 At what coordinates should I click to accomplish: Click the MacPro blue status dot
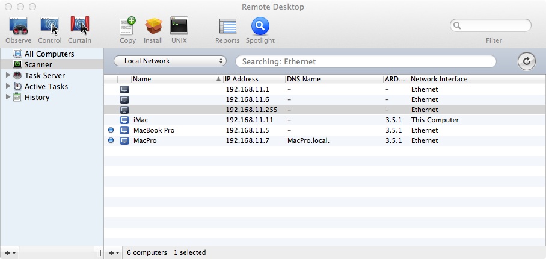coord(111,140)
